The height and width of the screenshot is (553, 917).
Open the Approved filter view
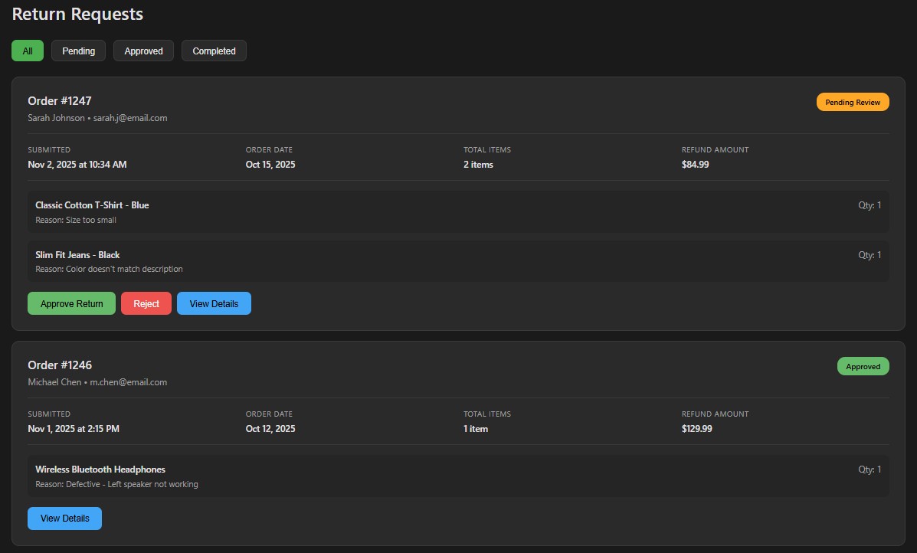[x=143, y=51]
